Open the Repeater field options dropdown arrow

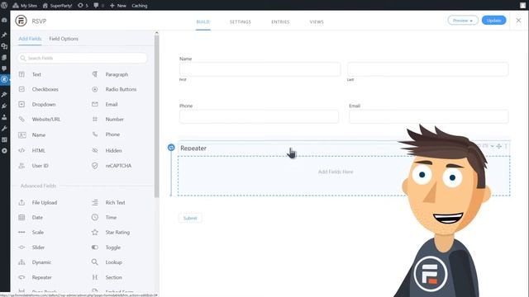click(x=493, y=146)
